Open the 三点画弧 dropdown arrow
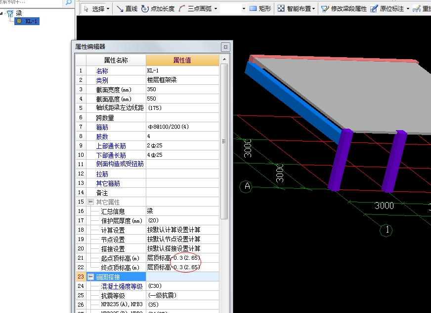Image resolution: width=431 pixels, height=313 pixels. click(x=216, y=9)
